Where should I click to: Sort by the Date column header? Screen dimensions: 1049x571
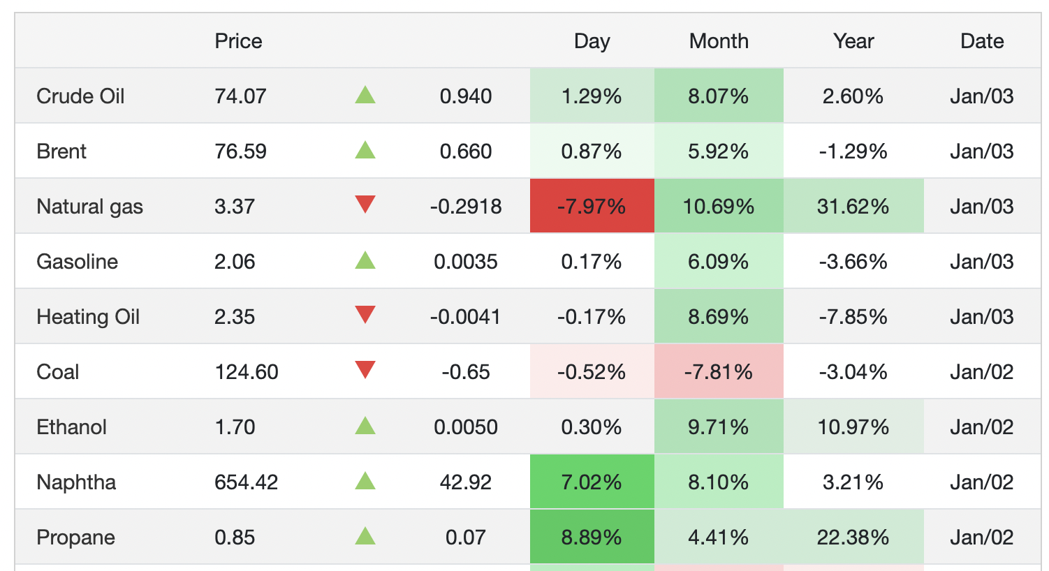pos(982,41)
